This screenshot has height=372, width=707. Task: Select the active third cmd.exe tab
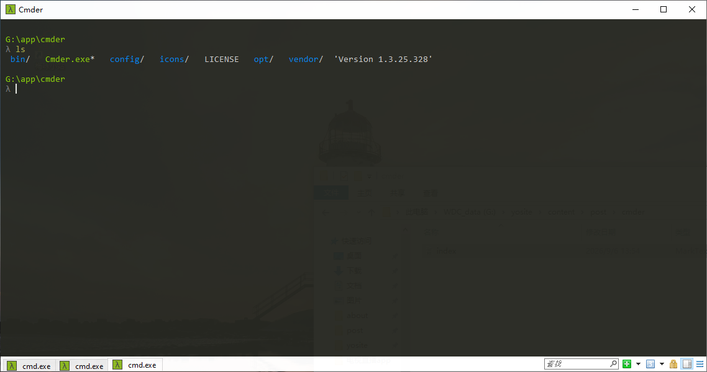coord(135,365)
